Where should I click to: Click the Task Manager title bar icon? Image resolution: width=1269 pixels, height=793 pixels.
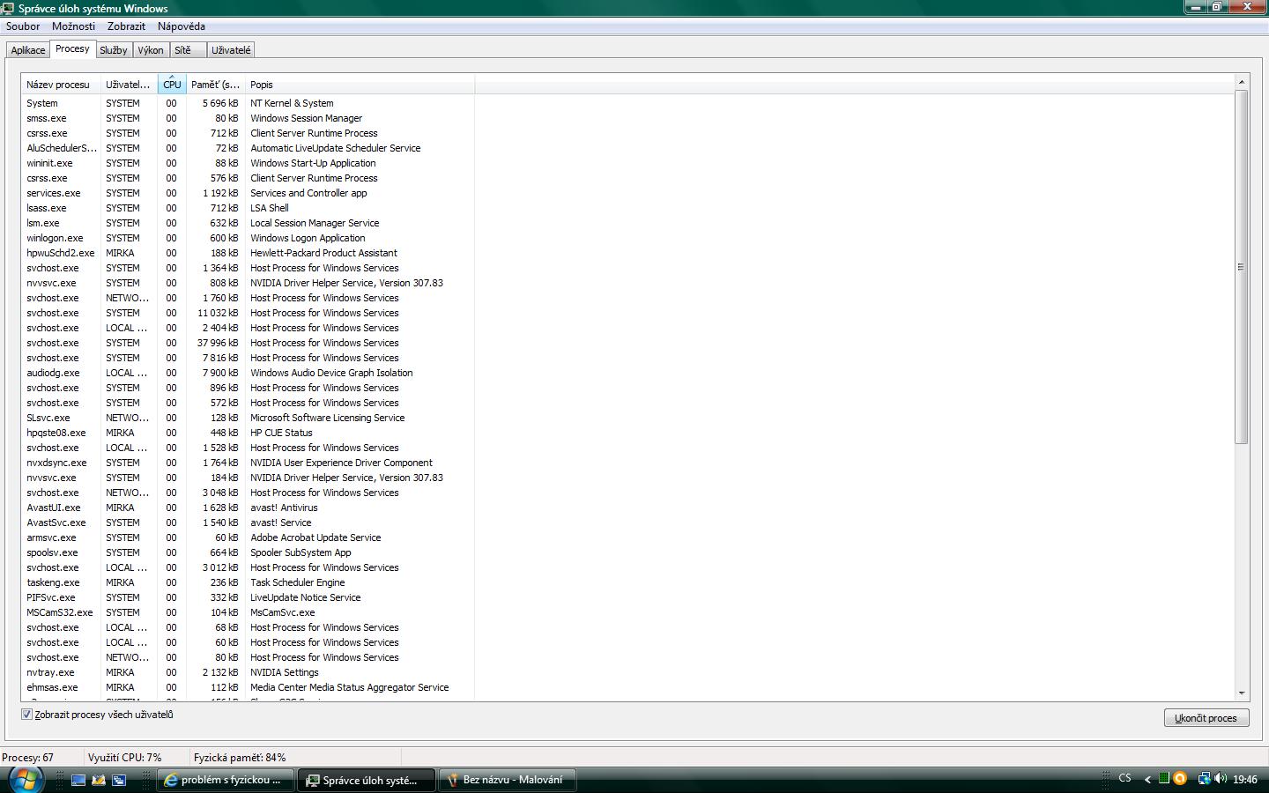point(9,8)
